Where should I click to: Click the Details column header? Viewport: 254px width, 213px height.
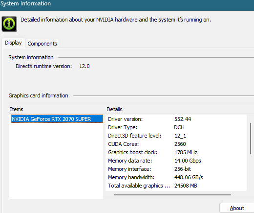tap(114, 109)
